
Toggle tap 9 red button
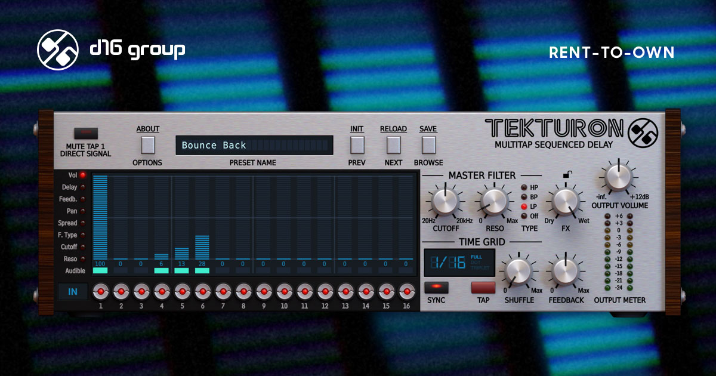(x=263, y=291)
